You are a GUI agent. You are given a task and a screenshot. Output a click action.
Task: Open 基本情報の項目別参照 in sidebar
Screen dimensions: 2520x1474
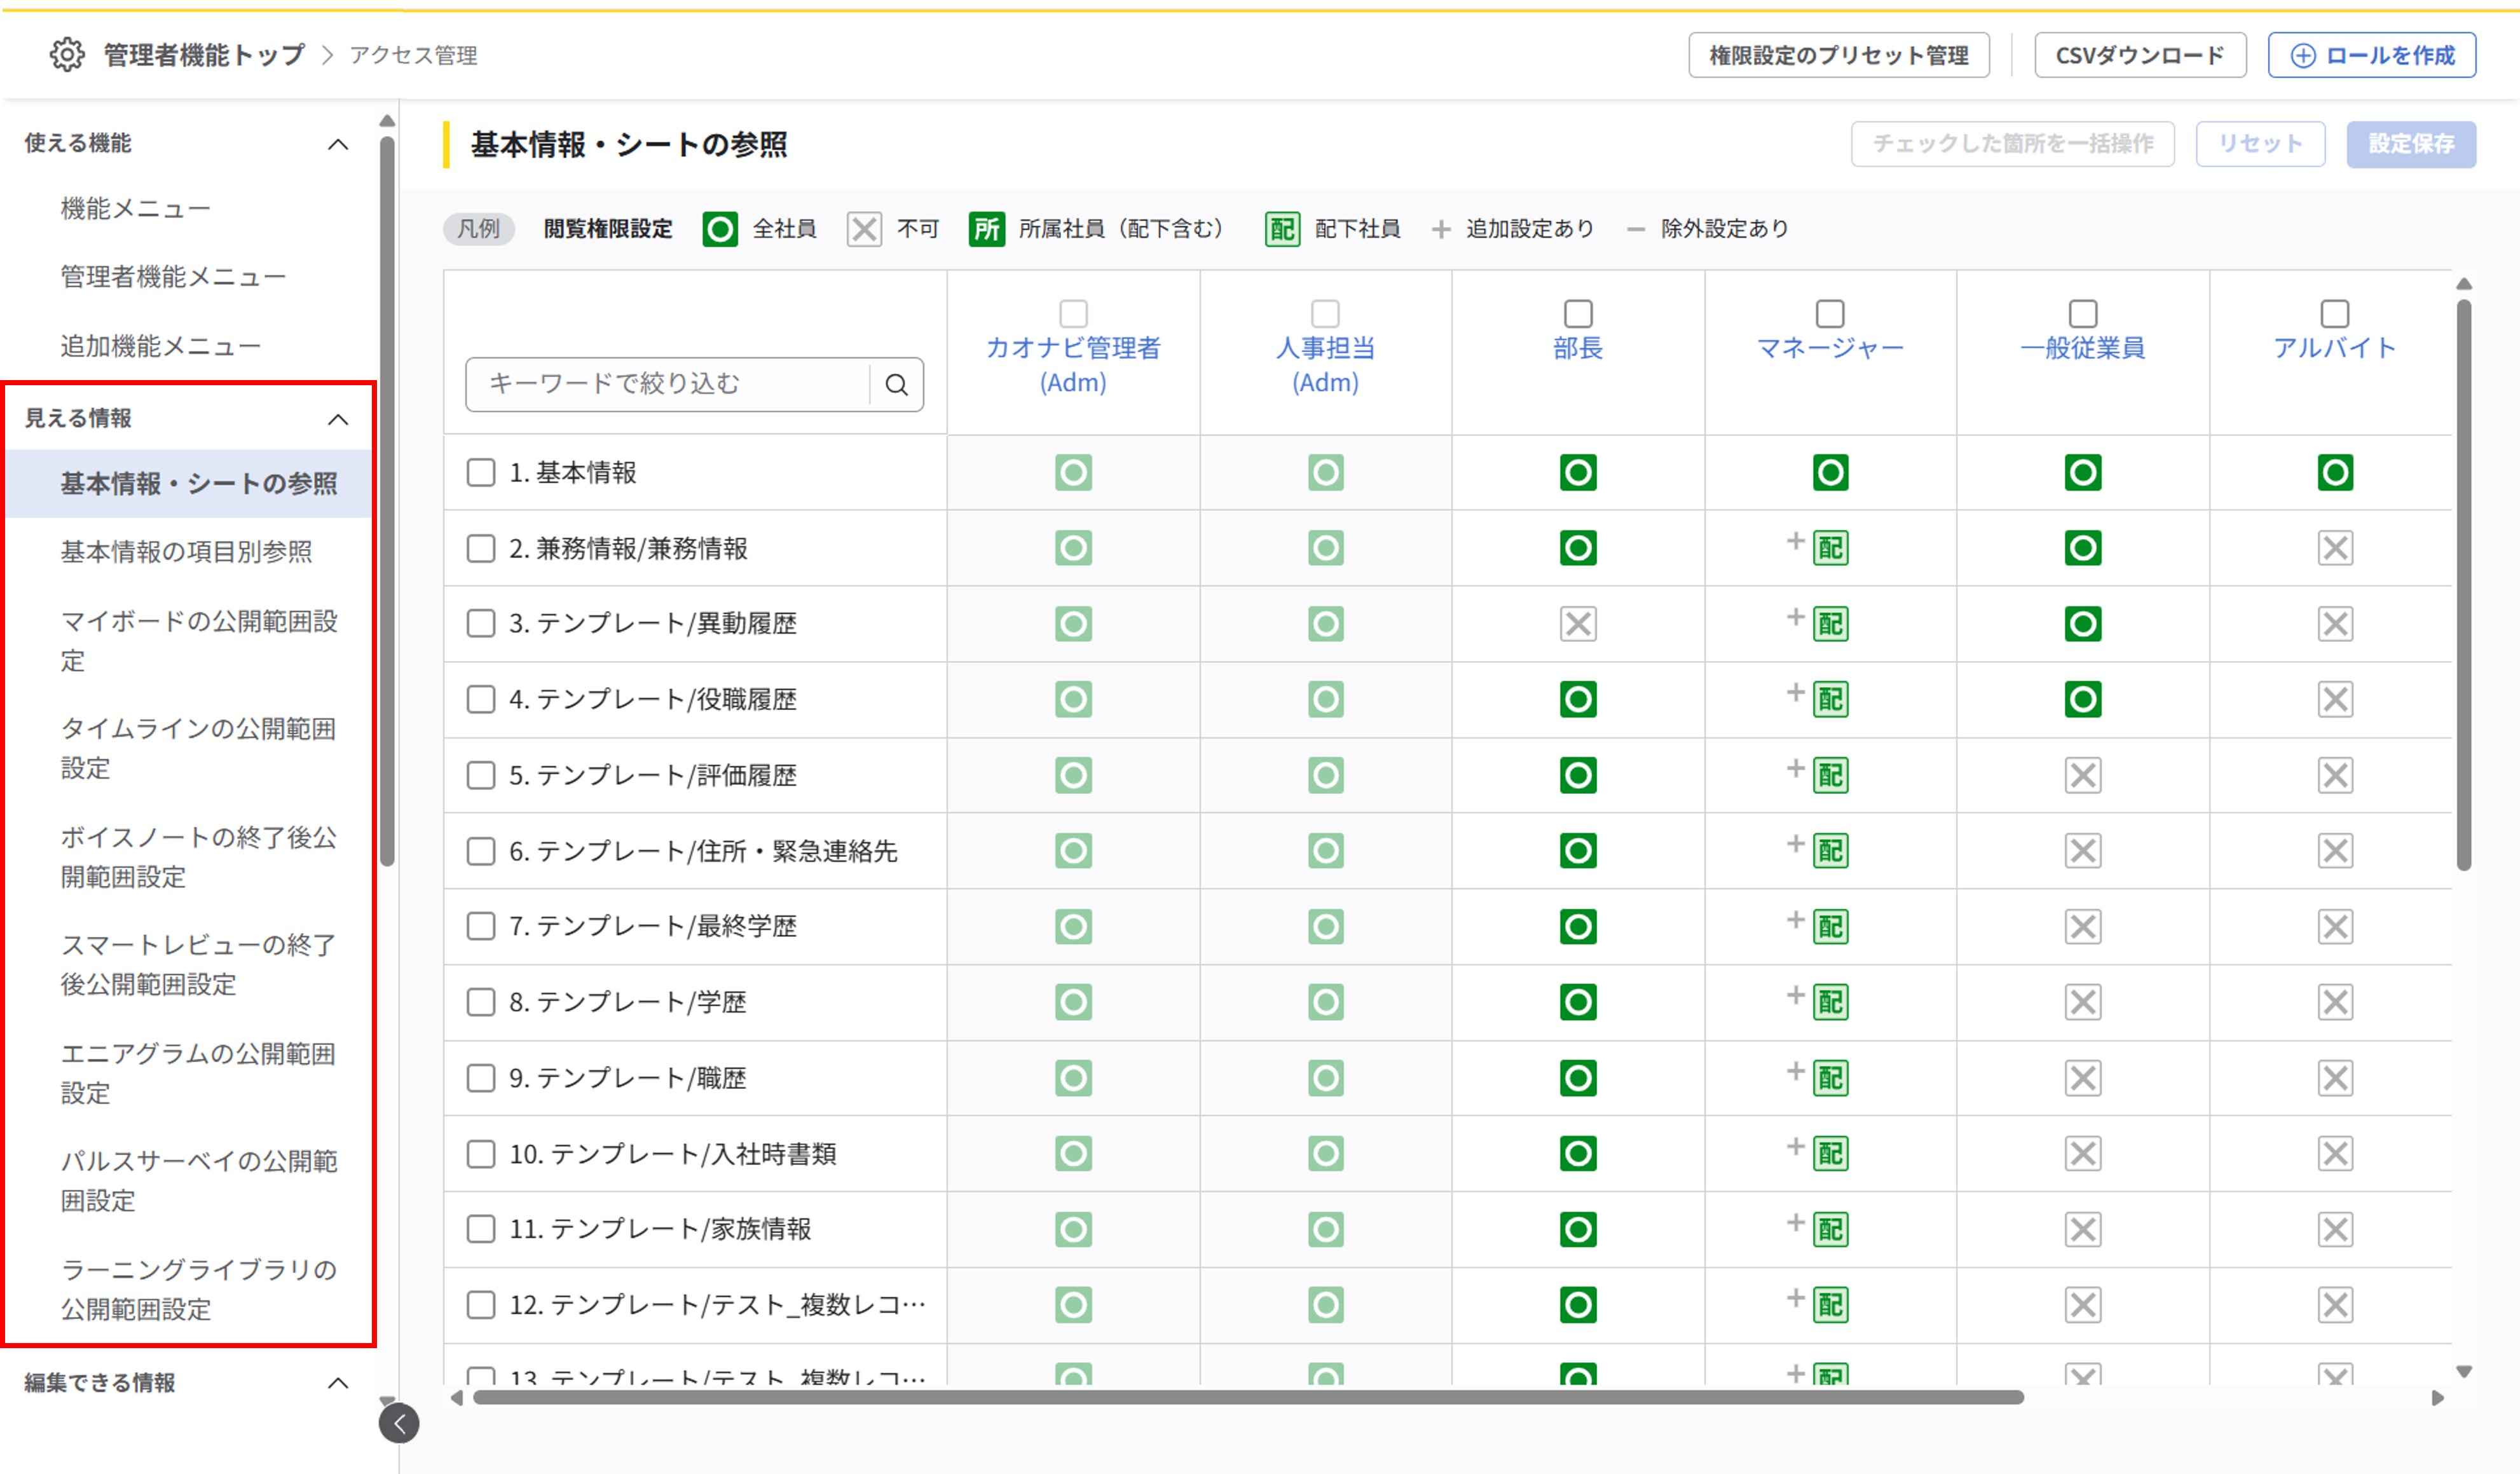point(186,552)
